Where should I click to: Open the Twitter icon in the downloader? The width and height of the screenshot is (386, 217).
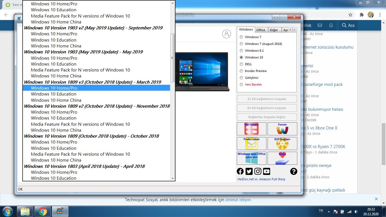pyautogui.click(x=249, y=171)
